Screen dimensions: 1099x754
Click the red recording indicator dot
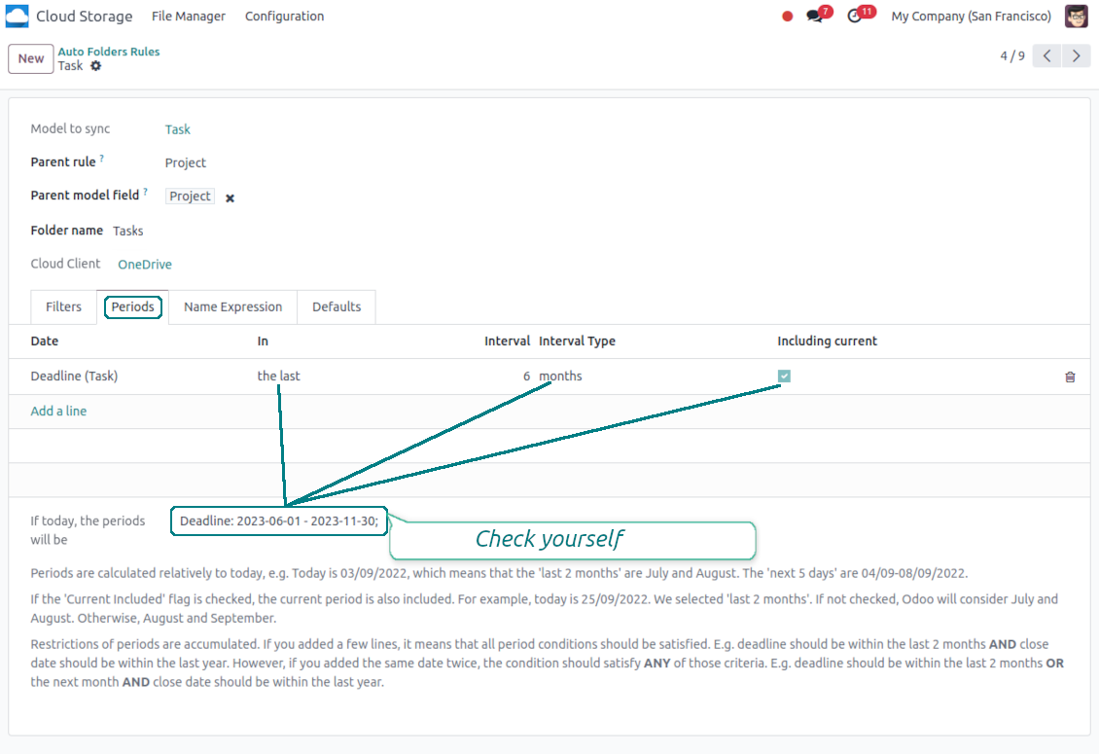coord(788,17)
